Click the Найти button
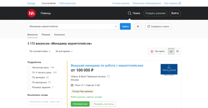This screenshot has height=108, width=208. pyautogui.click(x=125, y=27)
